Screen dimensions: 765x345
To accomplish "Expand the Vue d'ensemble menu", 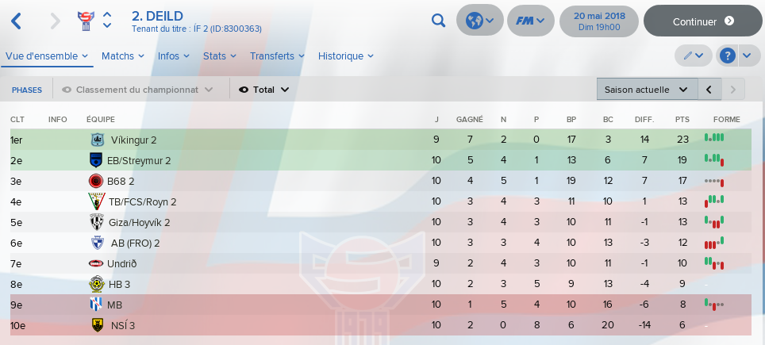I will coord(47,56).
